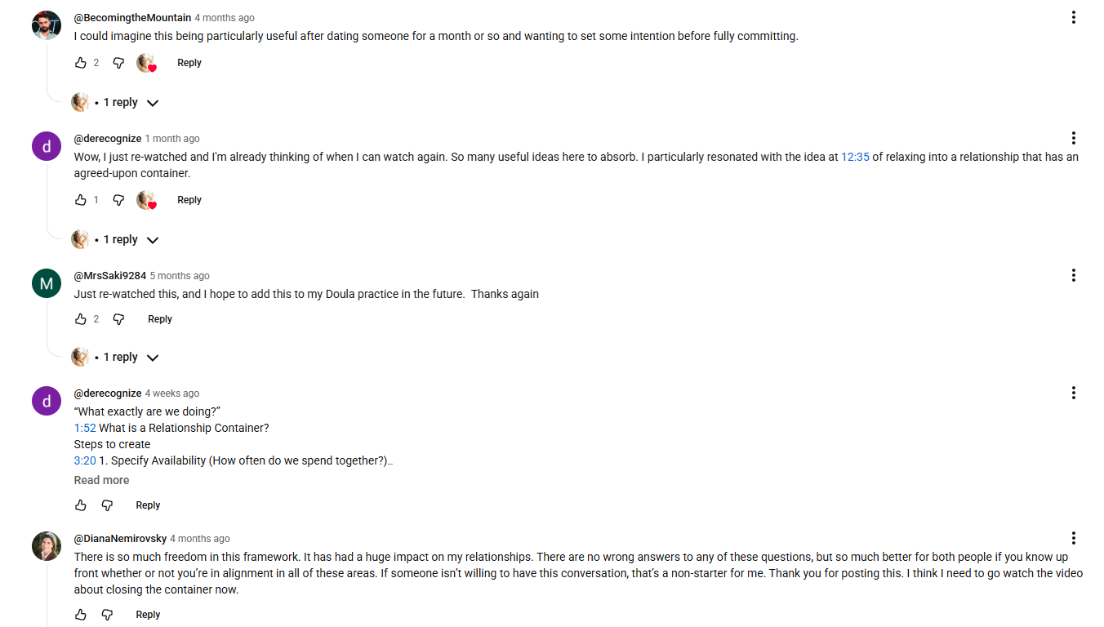This screenshot has height=627, width=1104.
Task: Open the options menu on @derecognize's 4-weeks-ago comment
Action: (1073, 393)
